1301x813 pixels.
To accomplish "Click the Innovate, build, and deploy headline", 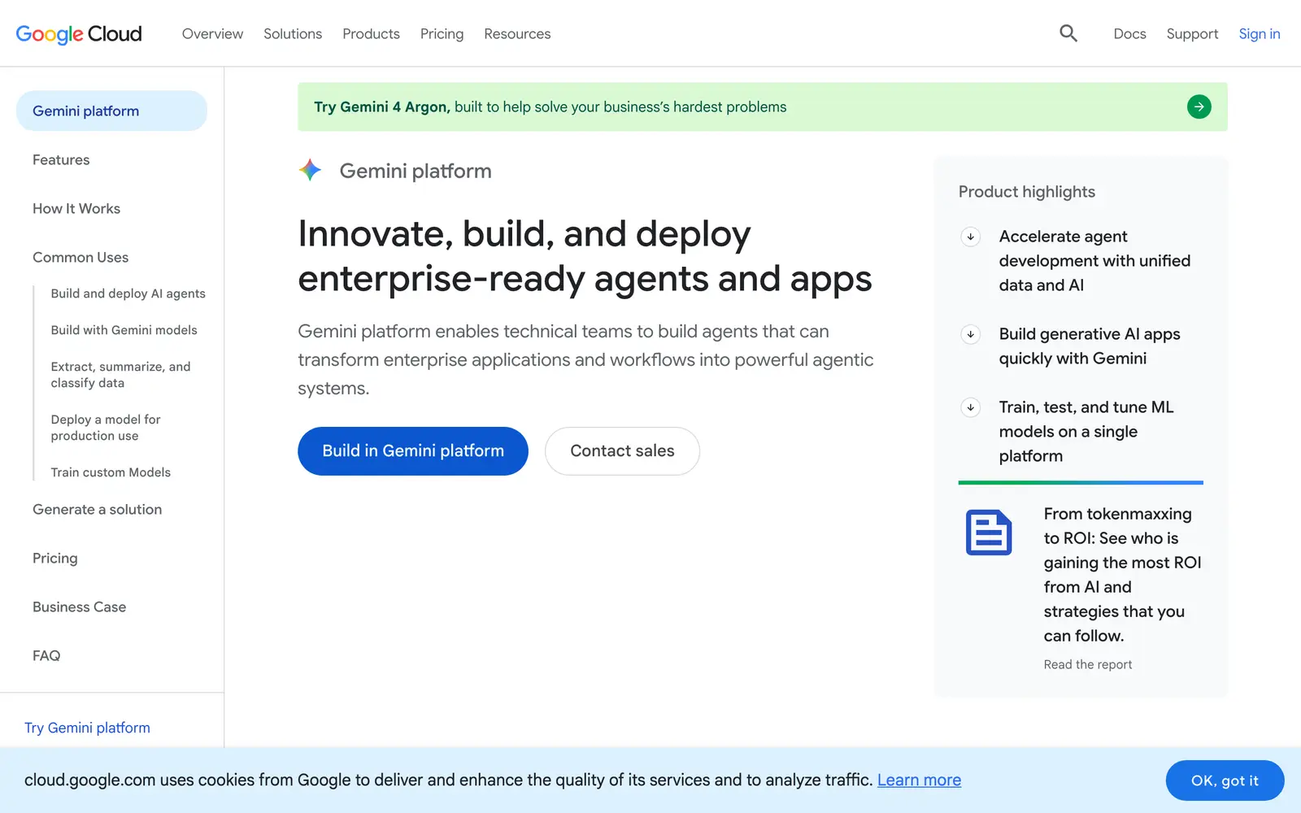I will click(585, 256).
